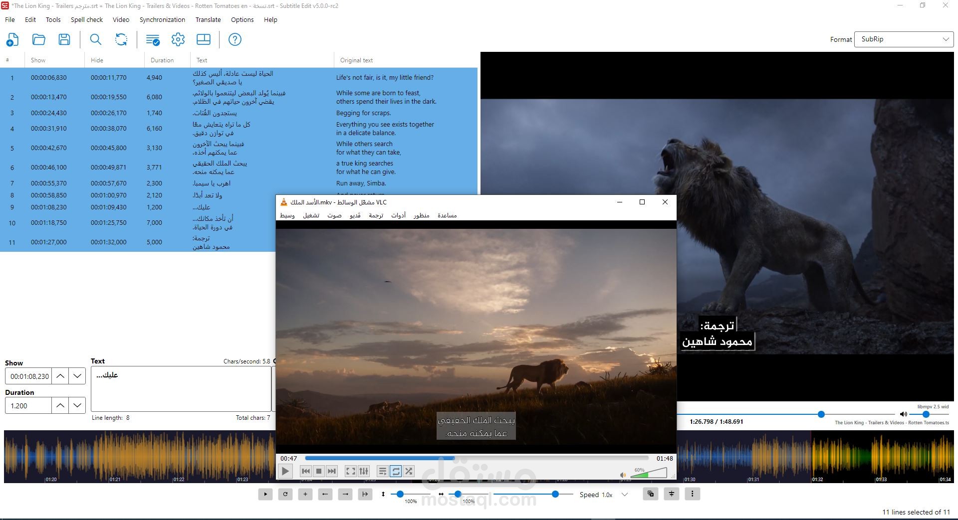Viewport: 958px width, 520px height.
Task: Toggle the VLC playlist view
Action: [383, 471]
